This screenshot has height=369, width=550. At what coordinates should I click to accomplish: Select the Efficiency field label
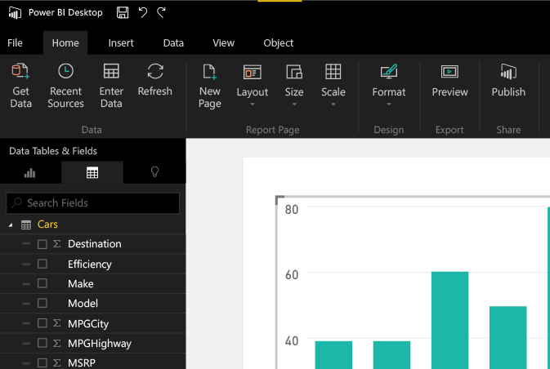pos(90,265)
